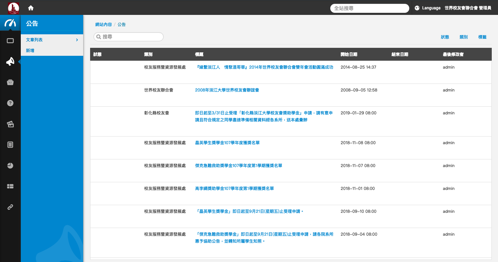Focus the 搜尋 announcement search field
The height and width of the screenshot is (262, 498).
tap(129, 37)
